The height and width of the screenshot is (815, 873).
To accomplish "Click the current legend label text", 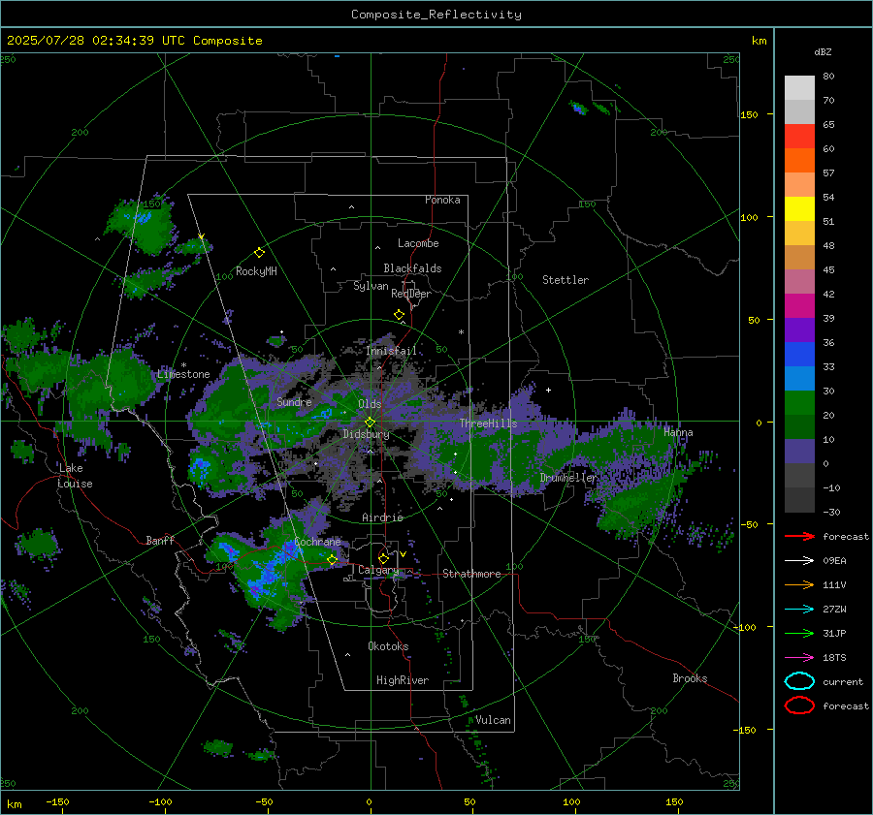I will coord(843,681).
